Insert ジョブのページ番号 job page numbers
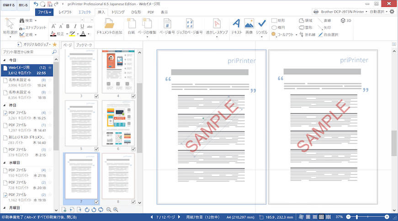 (x=189, y=26)
